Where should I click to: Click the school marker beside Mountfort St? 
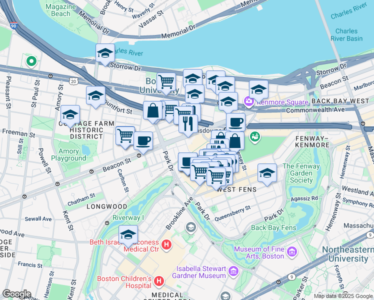point(95,97)
